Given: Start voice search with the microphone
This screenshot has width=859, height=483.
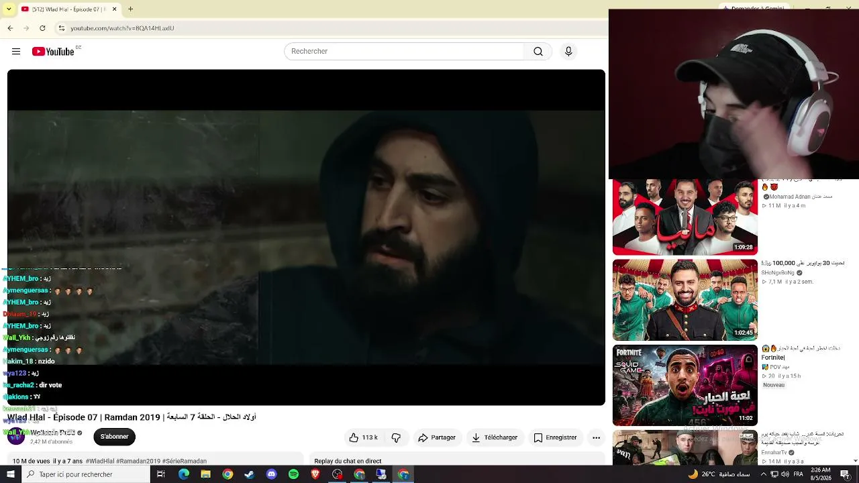Looking at the screenshot, I should tap(568, 52).
